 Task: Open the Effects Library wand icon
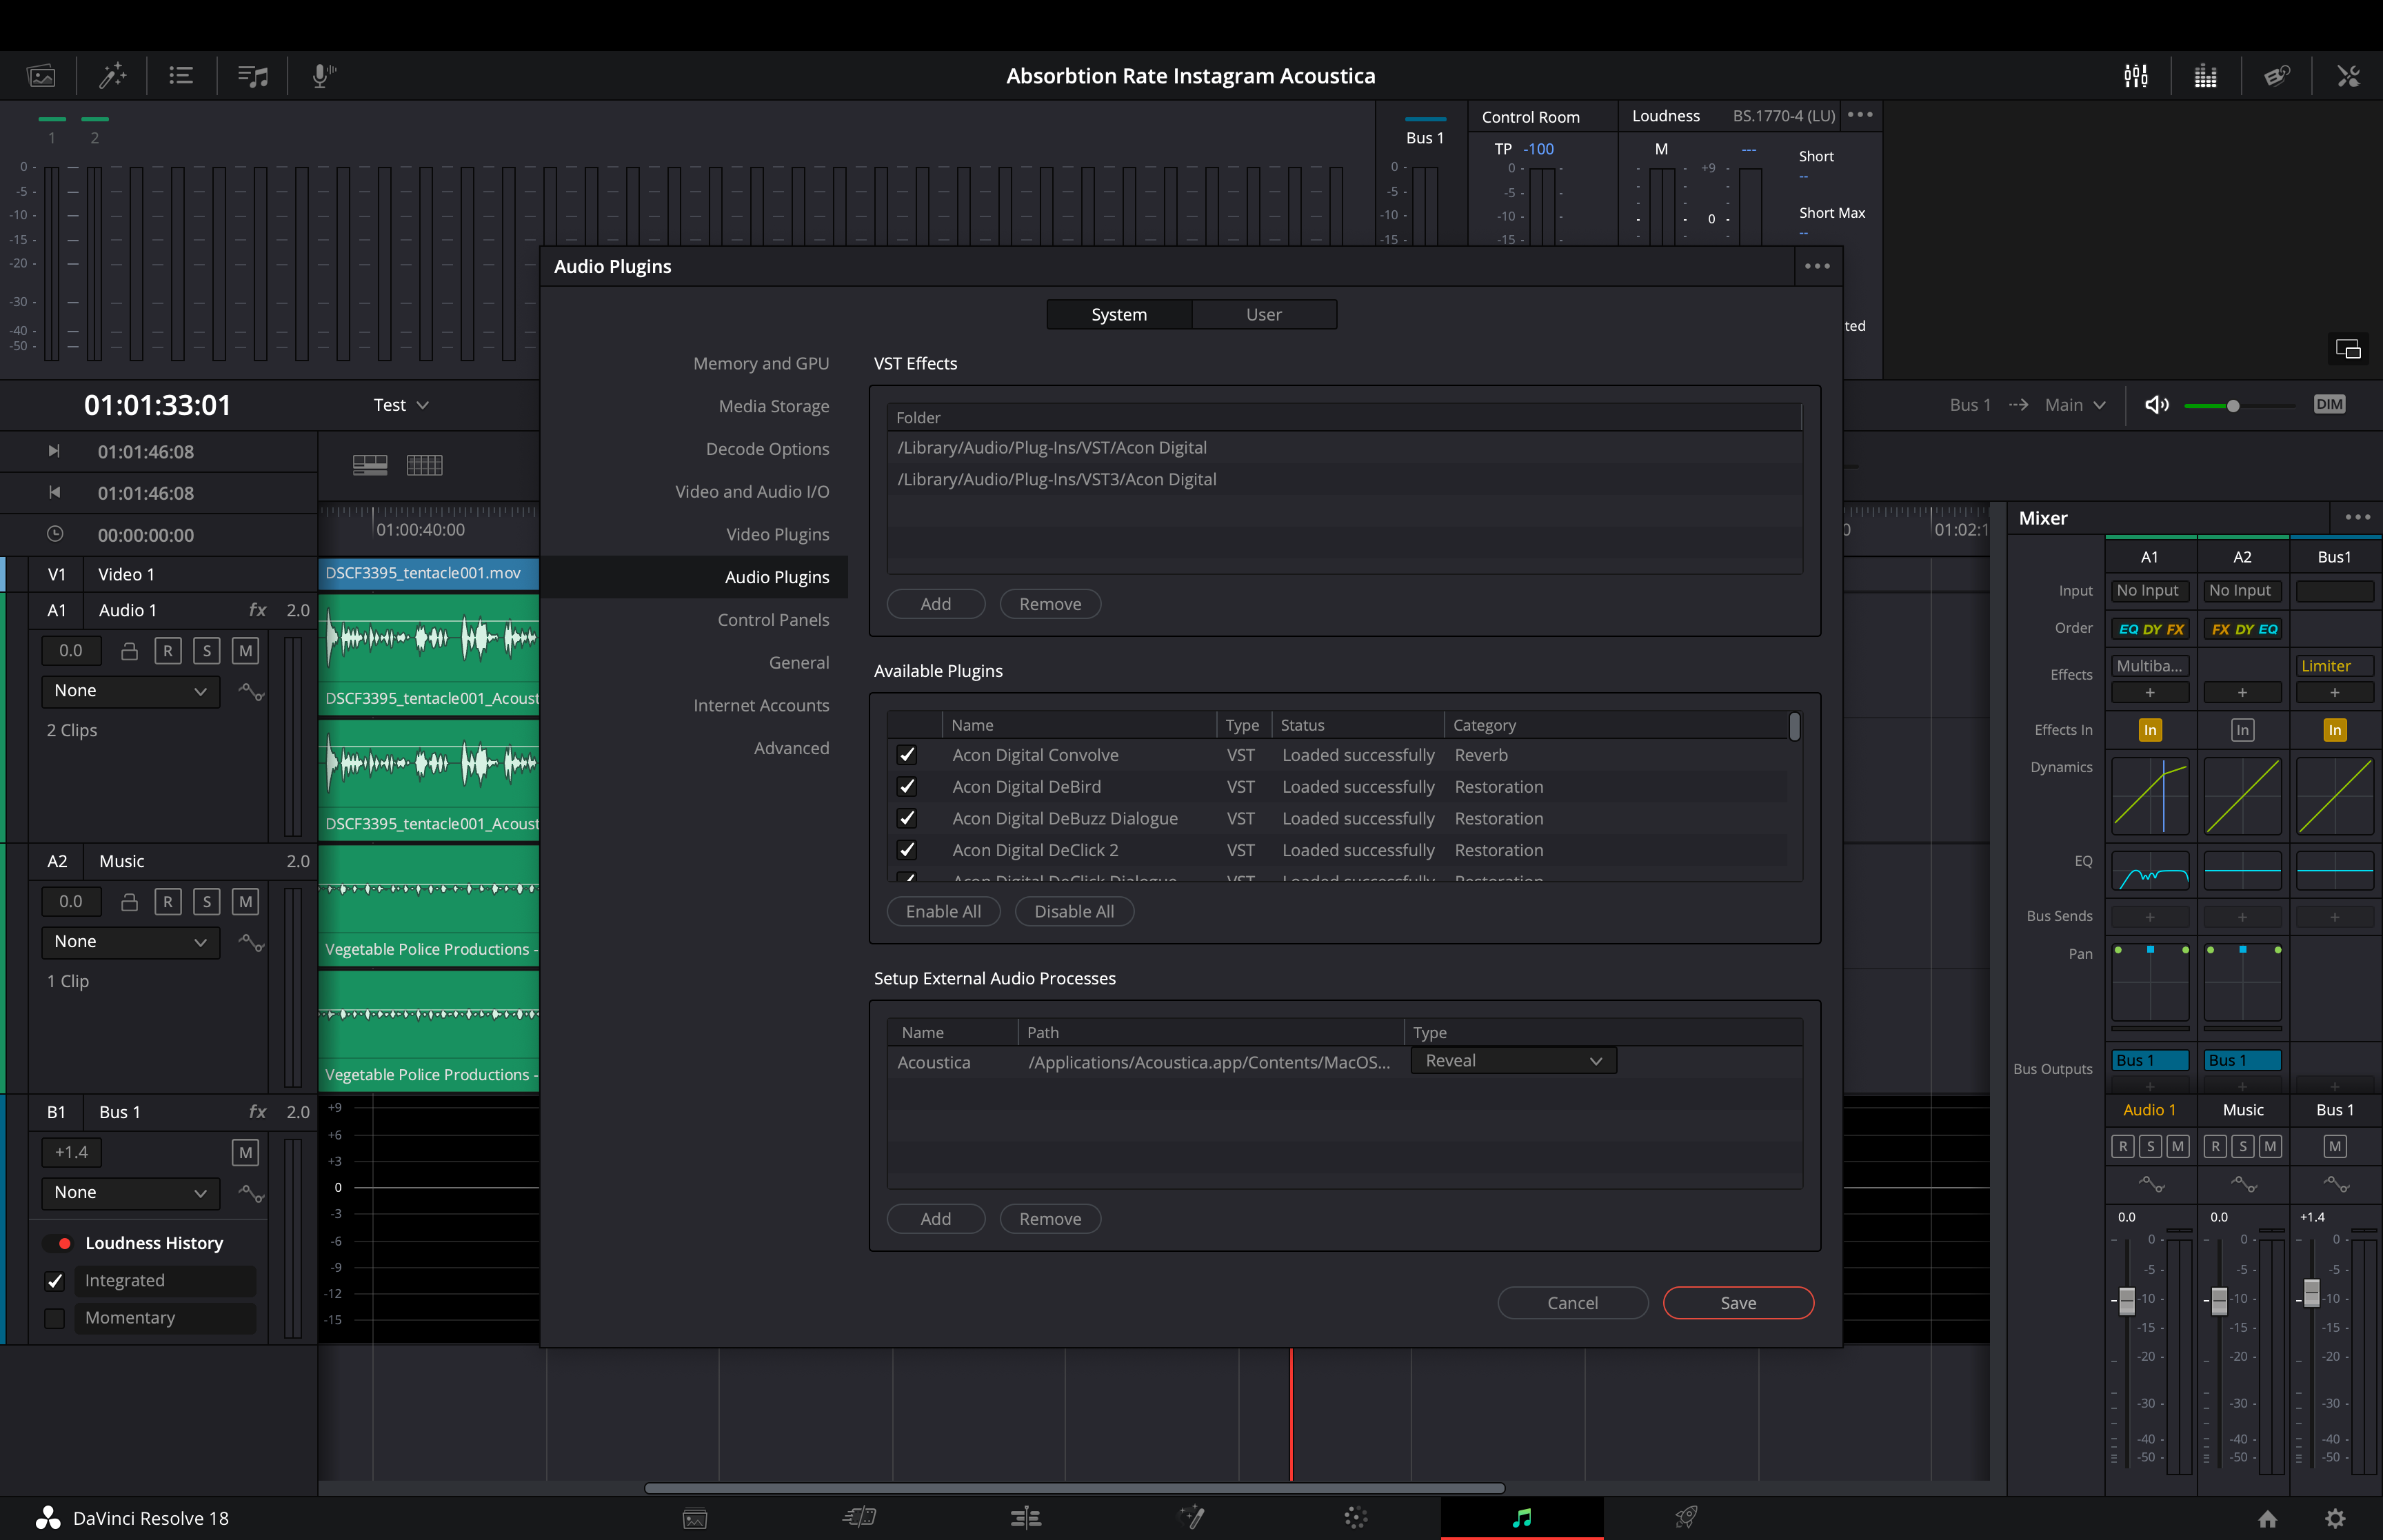click(x=112, y=76)
